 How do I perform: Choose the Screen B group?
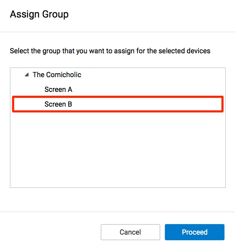coord(58,104)
